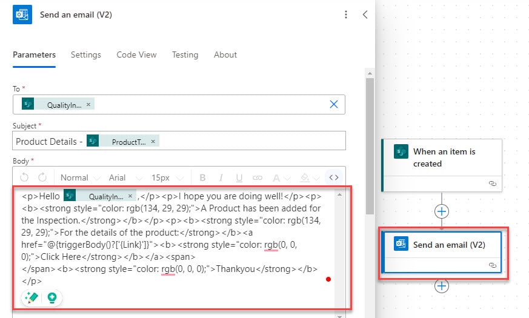The height and width of the screenshot is (318, 529).
Task: Click the To recipients input field
Action: pyautogui.click(x=179, y=105)
